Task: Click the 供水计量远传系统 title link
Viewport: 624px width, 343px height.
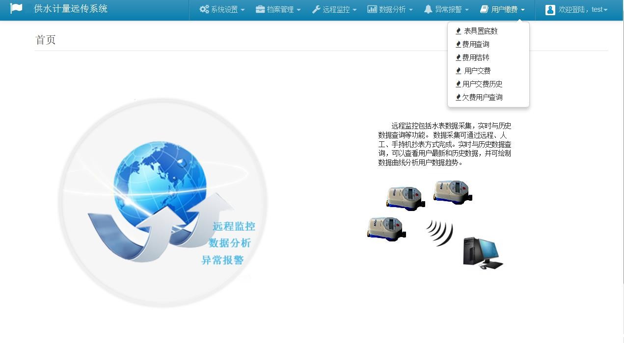Action: point(71,9)
